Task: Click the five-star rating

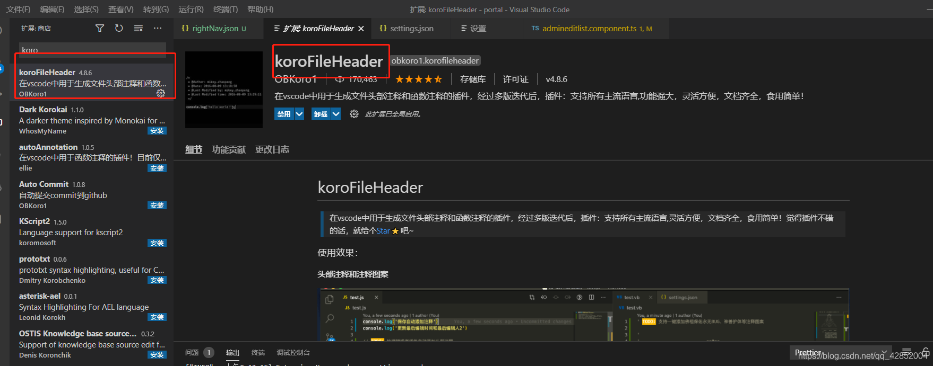Action: tap(419, 79)
